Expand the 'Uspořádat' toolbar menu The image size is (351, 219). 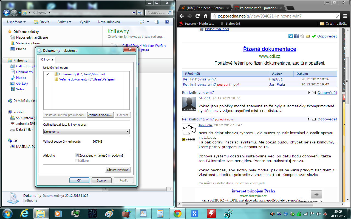point(16,22)
